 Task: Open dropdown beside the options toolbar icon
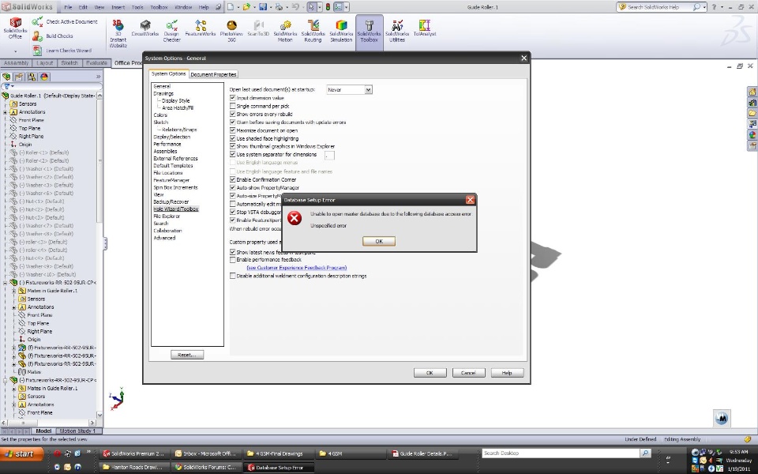(x=346, y=7)
